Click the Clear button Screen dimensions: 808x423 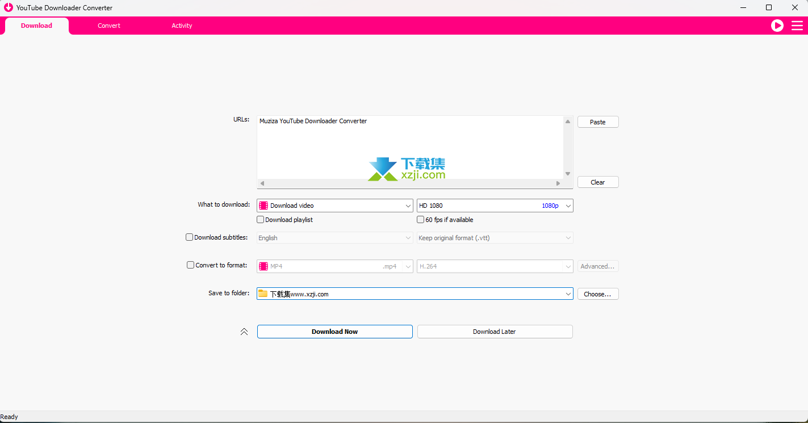coord(598,182)
